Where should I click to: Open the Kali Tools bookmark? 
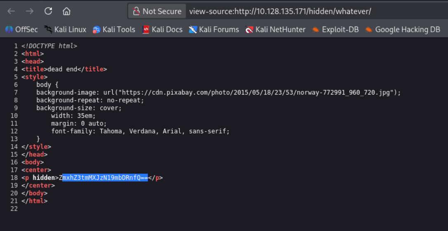(x=114, y=29)
